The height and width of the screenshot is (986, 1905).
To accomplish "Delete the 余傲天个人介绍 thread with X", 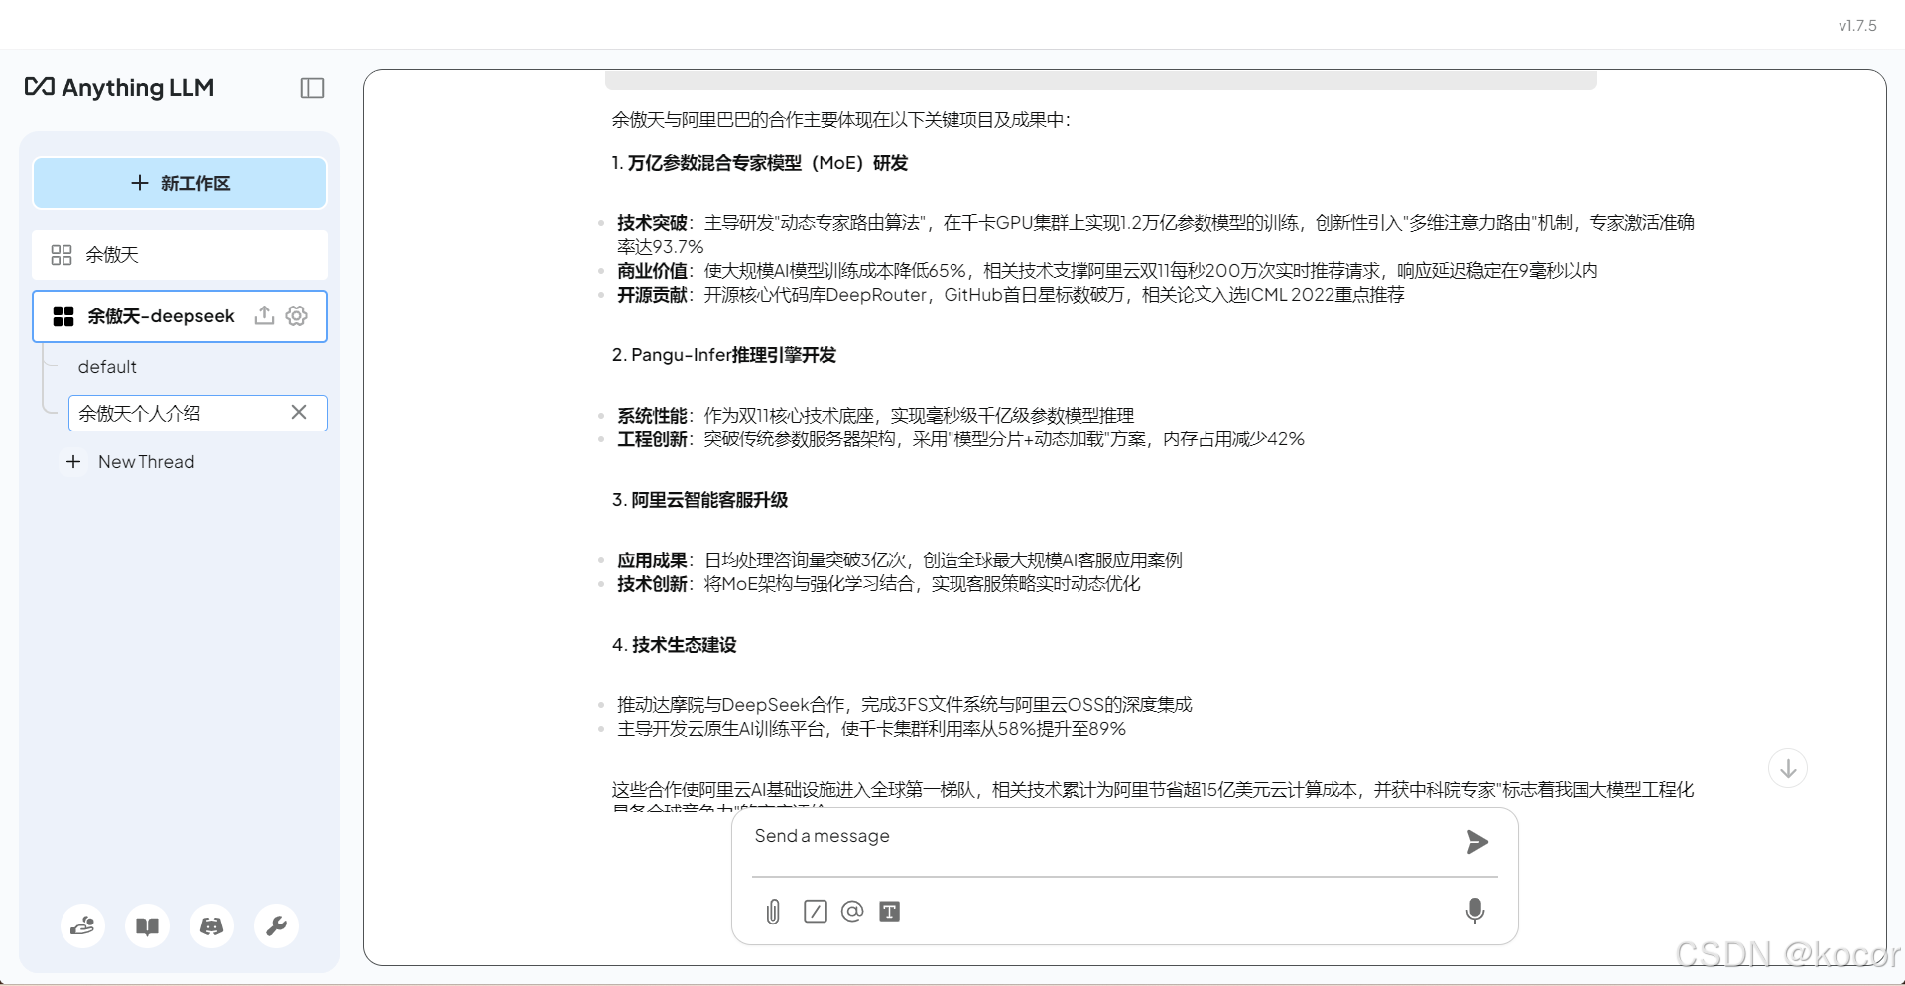I will (x=299, y=412).
